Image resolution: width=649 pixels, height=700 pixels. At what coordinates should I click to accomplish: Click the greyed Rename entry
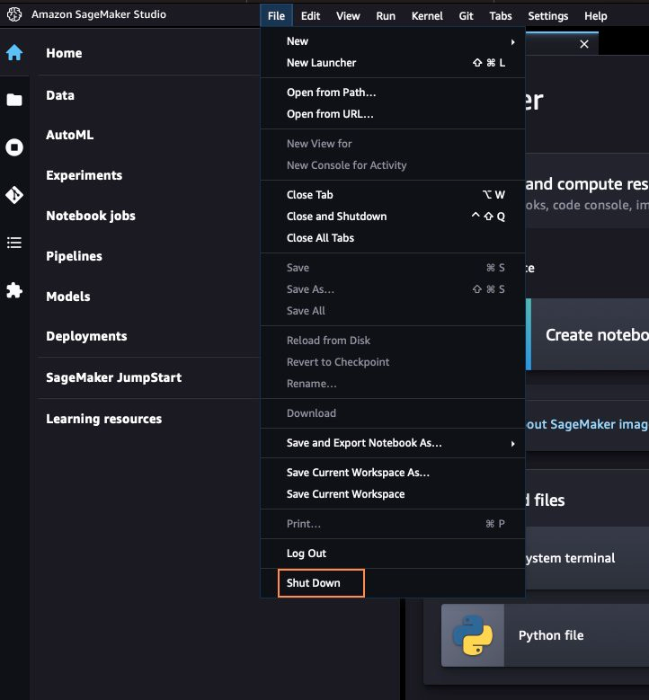click(x=393, y=384)
